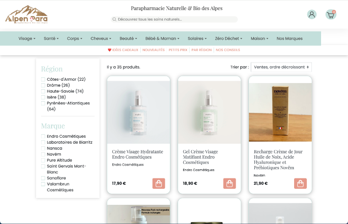Open the user account icon
The width and height of the screenshot is (348, 224).
(x=312, y=15)
